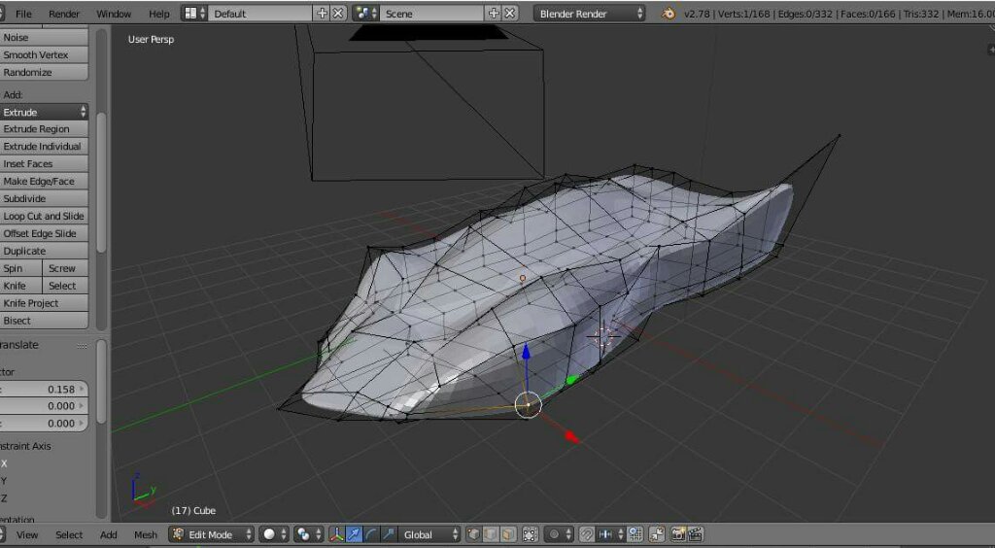The height and width of the screenshot is (548, 995).
Task: Switch to vertex select mode
Action: [473, 534]
